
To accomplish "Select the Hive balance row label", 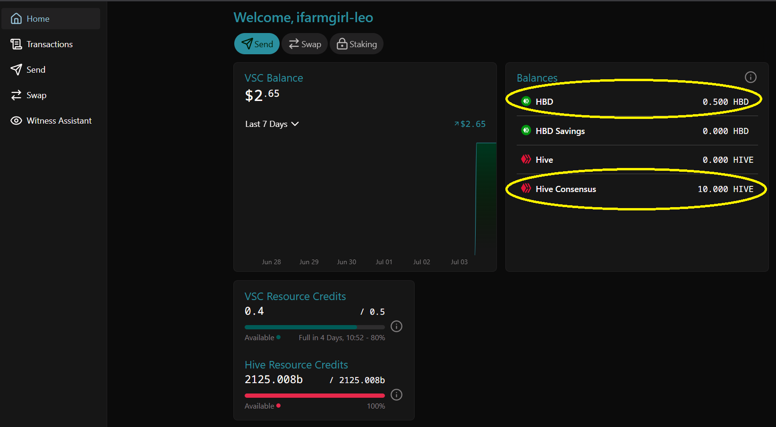I will pos(544,160).
